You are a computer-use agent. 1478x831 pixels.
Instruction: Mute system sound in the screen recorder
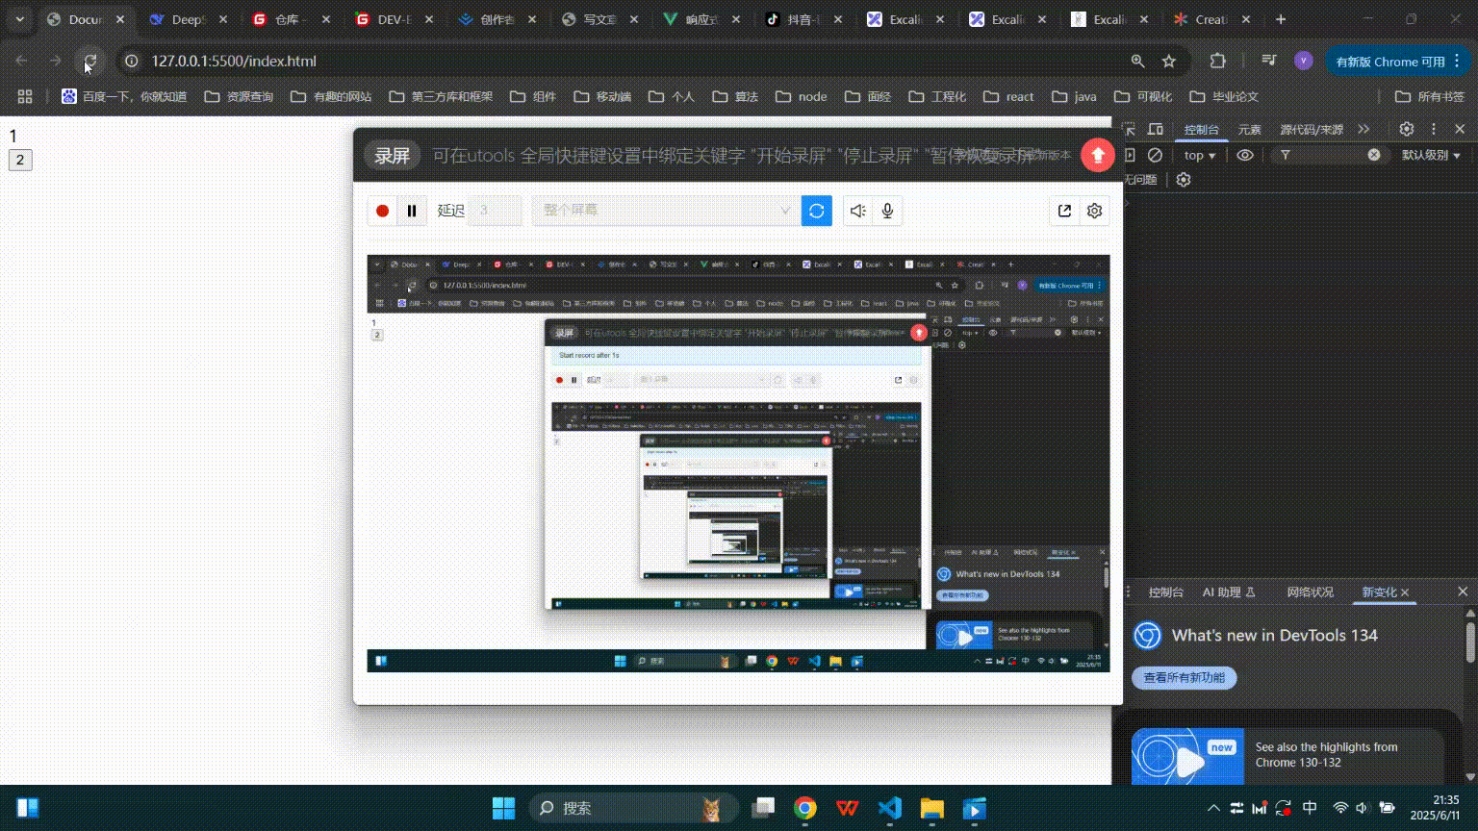857,211
